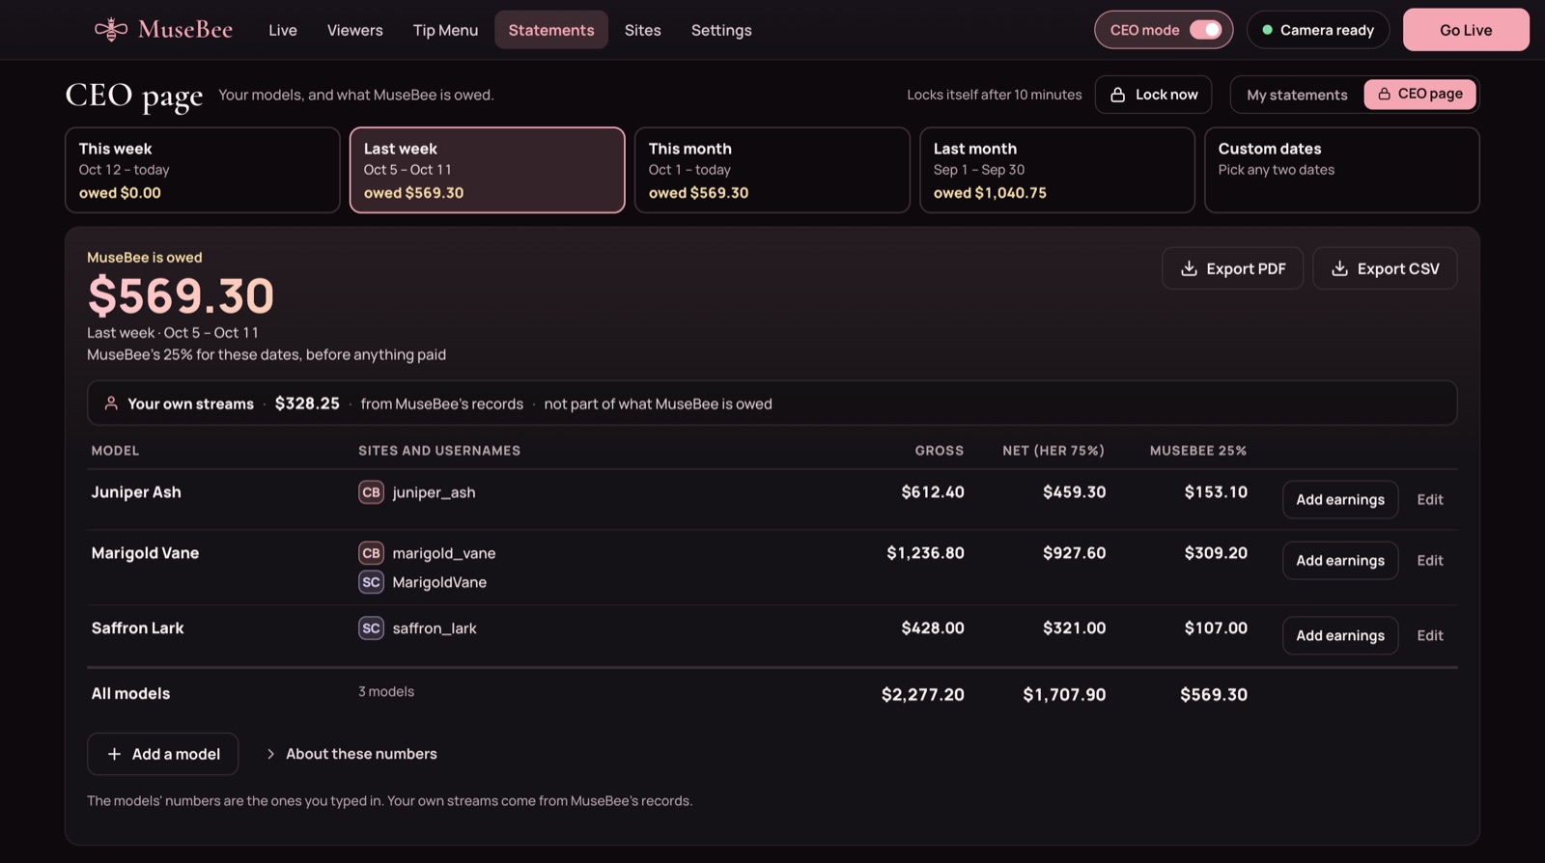Select the Last month period card
The height and width of the screenshot is (863, 1545).
point(1057,170)
